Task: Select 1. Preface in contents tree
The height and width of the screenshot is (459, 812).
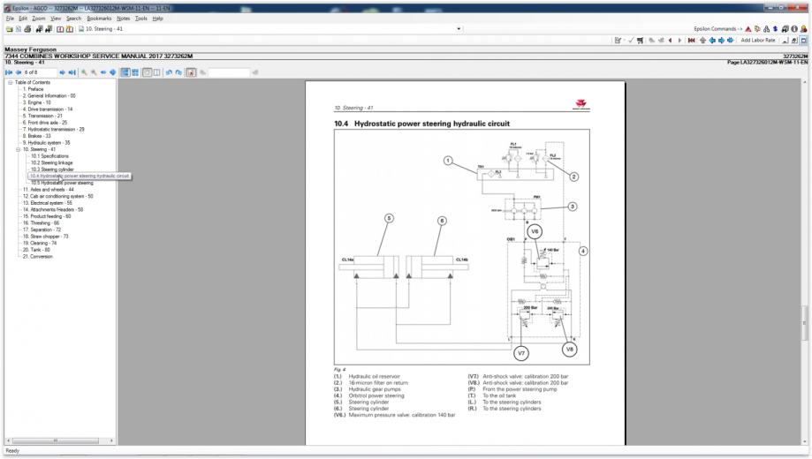Action: click(33, 89)
